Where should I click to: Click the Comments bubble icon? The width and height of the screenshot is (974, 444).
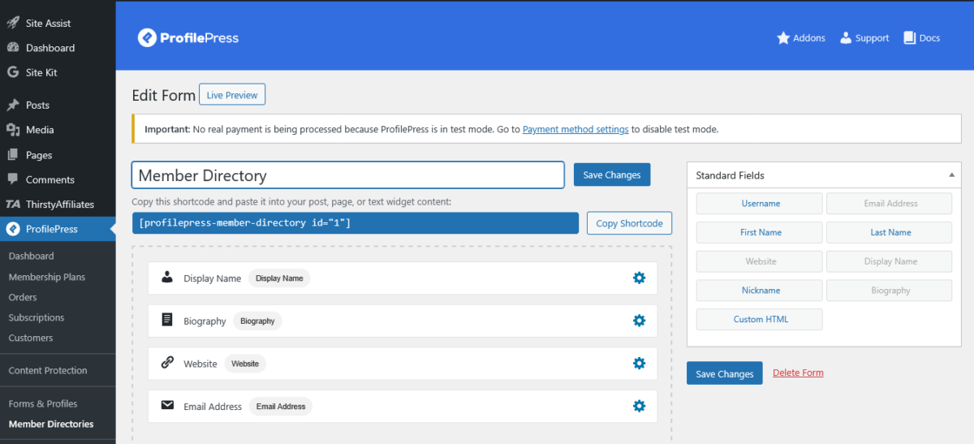pos(13,179)
